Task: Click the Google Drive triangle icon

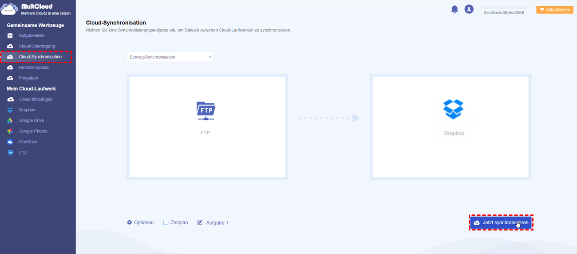Action: (10, 121)
